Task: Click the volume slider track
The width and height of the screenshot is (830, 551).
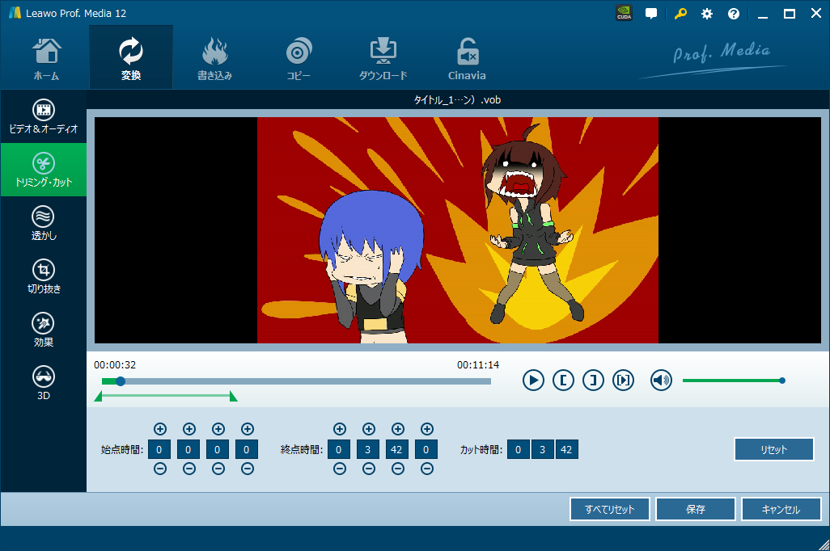Action: (731, 381)
